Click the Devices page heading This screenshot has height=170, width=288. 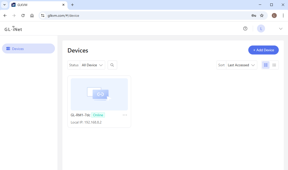78,50
